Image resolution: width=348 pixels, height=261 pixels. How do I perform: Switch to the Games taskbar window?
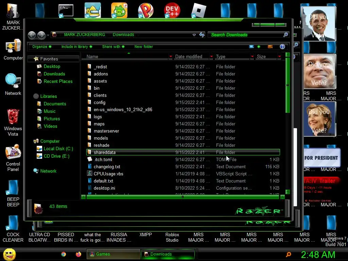113,254
